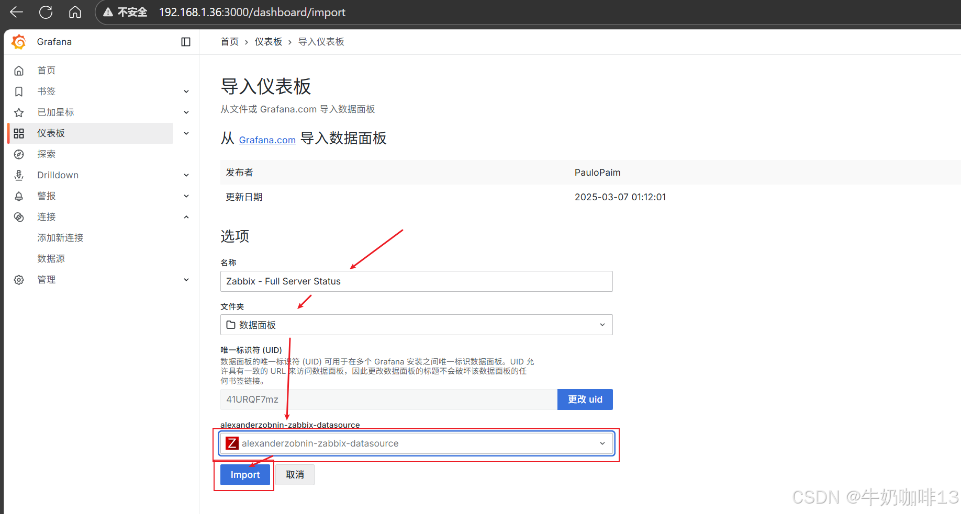961x514 pixels.
Task: Click the 更改 uid button
Action: [585, 399]
